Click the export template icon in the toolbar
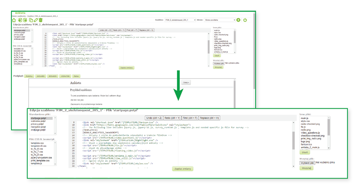 tap(25, 20)
